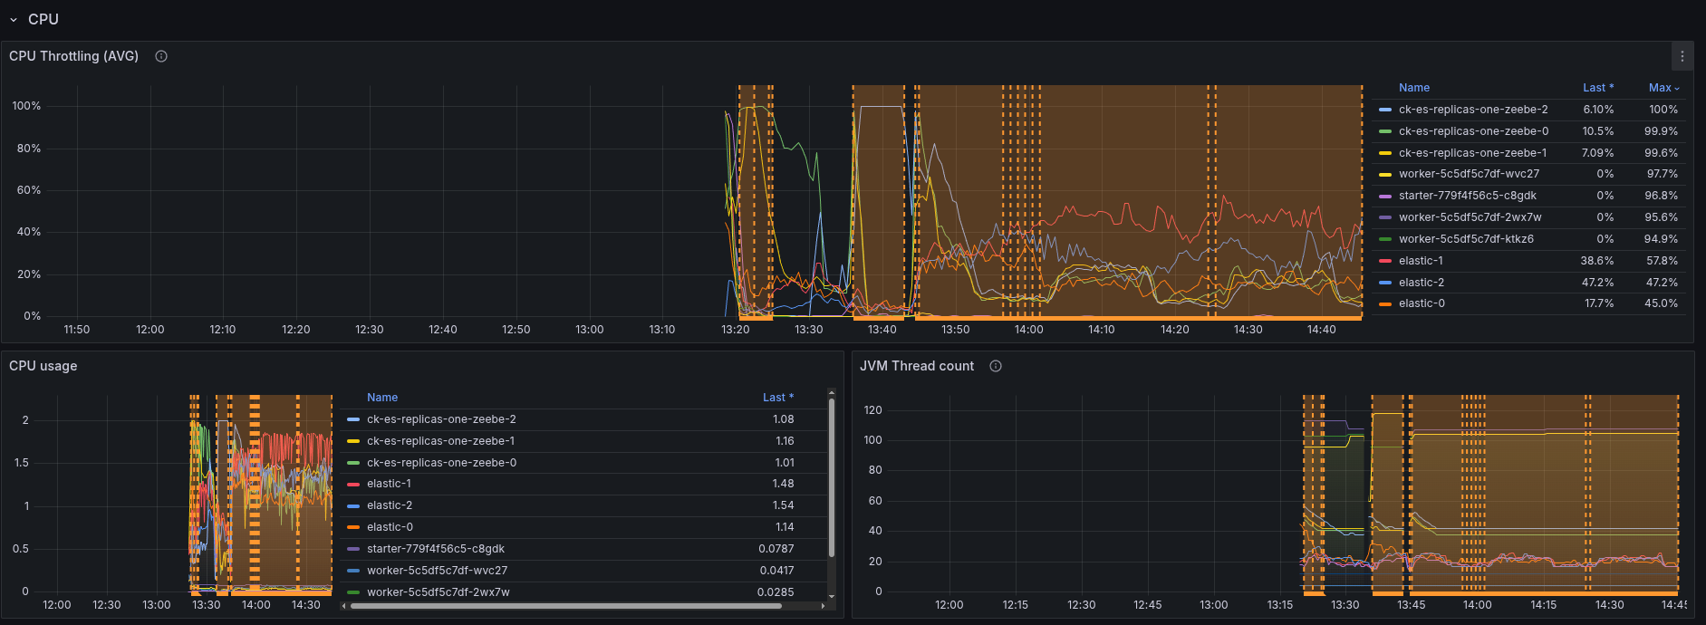Open color swatch for elastic-2 in CPU usage legend
Viewport: 1706px width, 625px height.
click(x=353, y=505)
